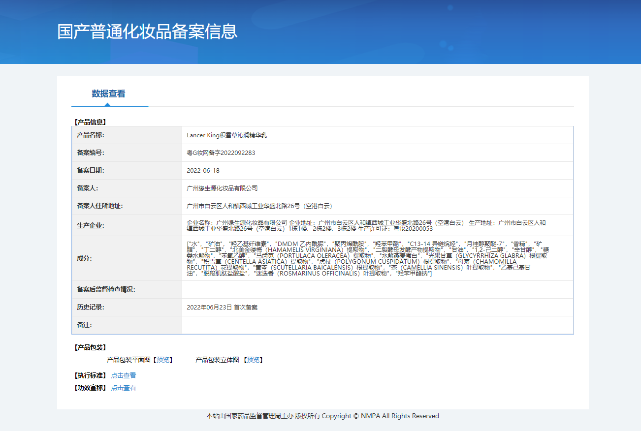The height and width of the screenshot is (431, 641).
Task: Open 点击查看 link beside 执行标准
Action: [x=124, y=375]
